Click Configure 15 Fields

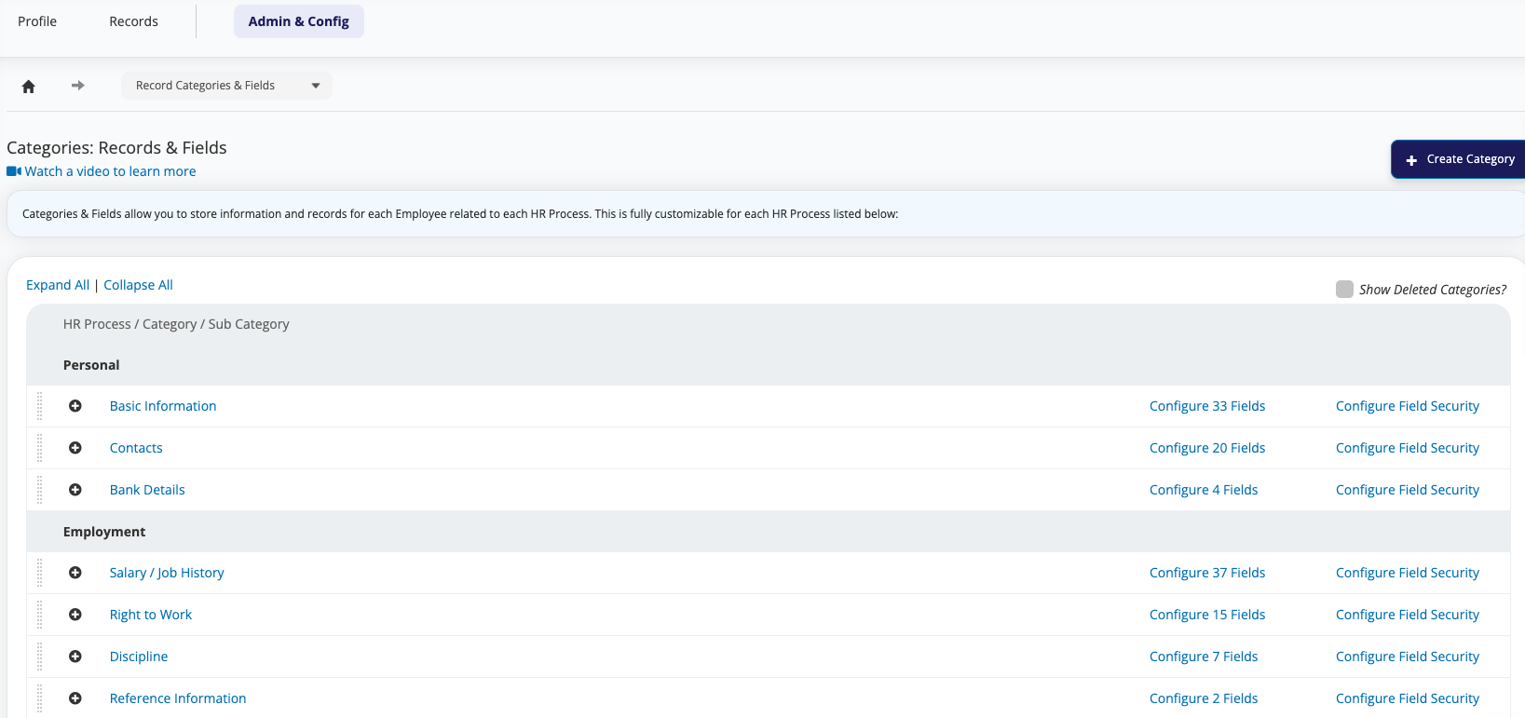click(1207, 615)
